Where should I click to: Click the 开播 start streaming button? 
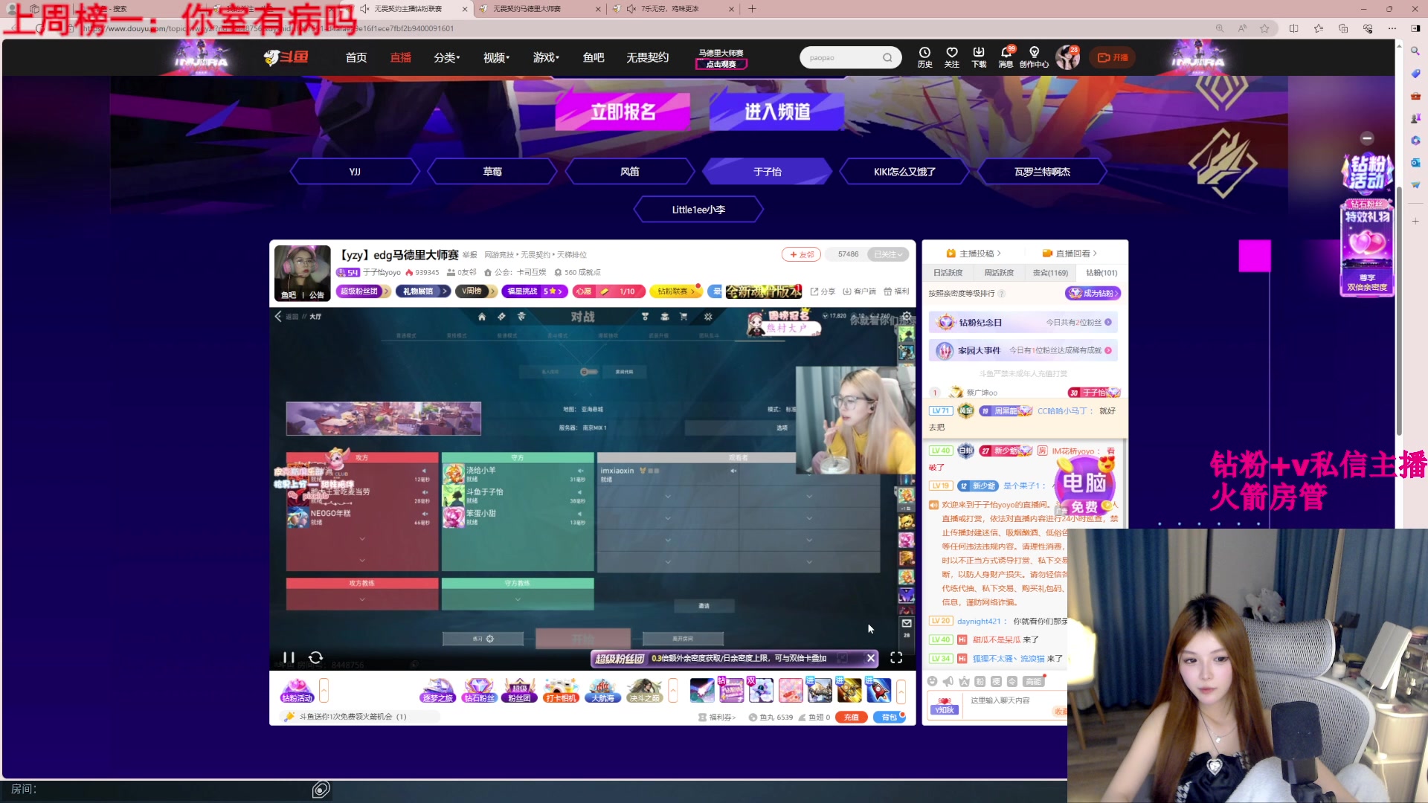pos(1113,57)
